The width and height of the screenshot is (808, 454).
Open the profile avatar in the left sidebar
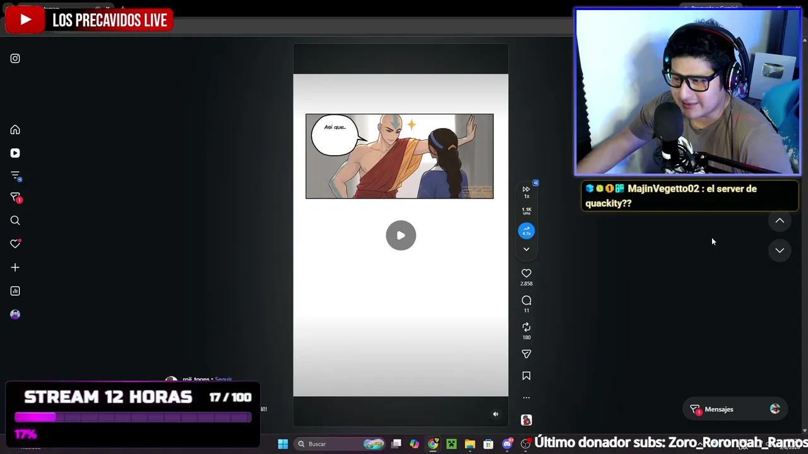click(15, 314)
